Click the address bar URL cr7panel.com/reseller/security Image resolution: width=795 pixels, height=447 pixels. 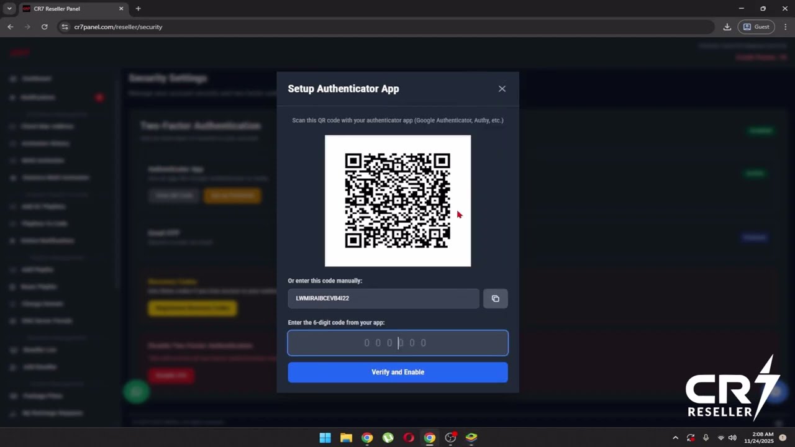click(118, 27)
